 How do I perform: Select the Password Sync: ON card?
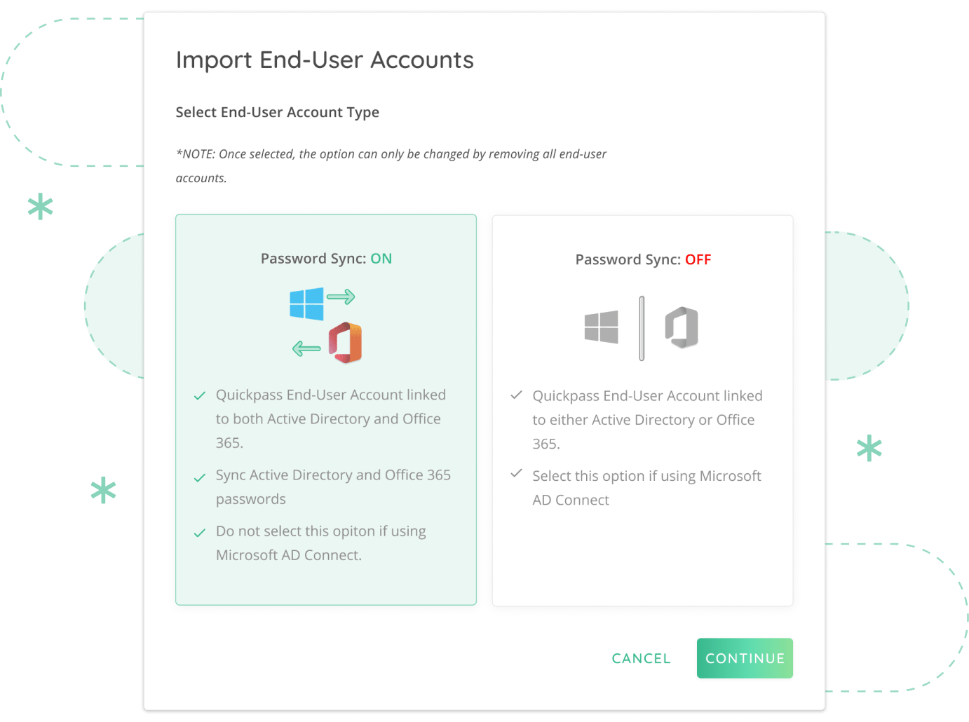click(x=326, y=409)
